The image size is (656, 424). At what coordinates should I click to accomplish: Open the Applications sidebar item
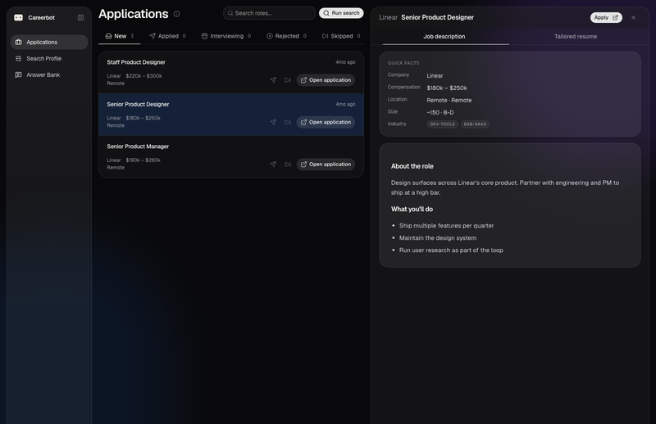tap(49, 43)
